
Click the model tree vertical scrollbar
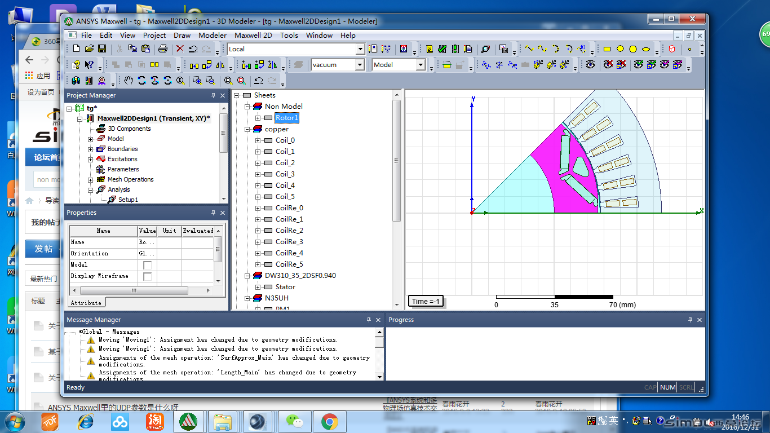click(x=397, y=161)
